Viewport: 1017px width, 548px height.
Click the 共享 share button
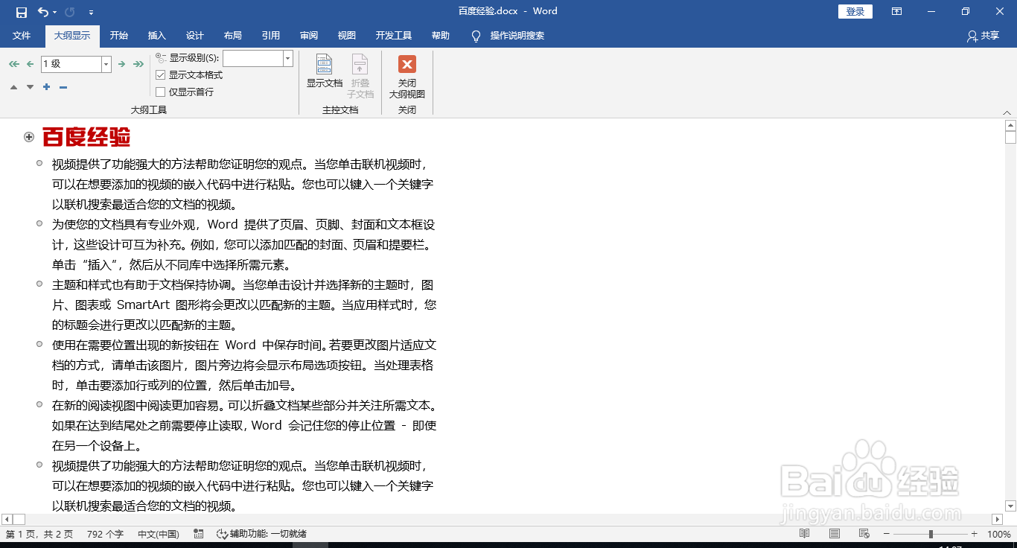tap(983, 36)
